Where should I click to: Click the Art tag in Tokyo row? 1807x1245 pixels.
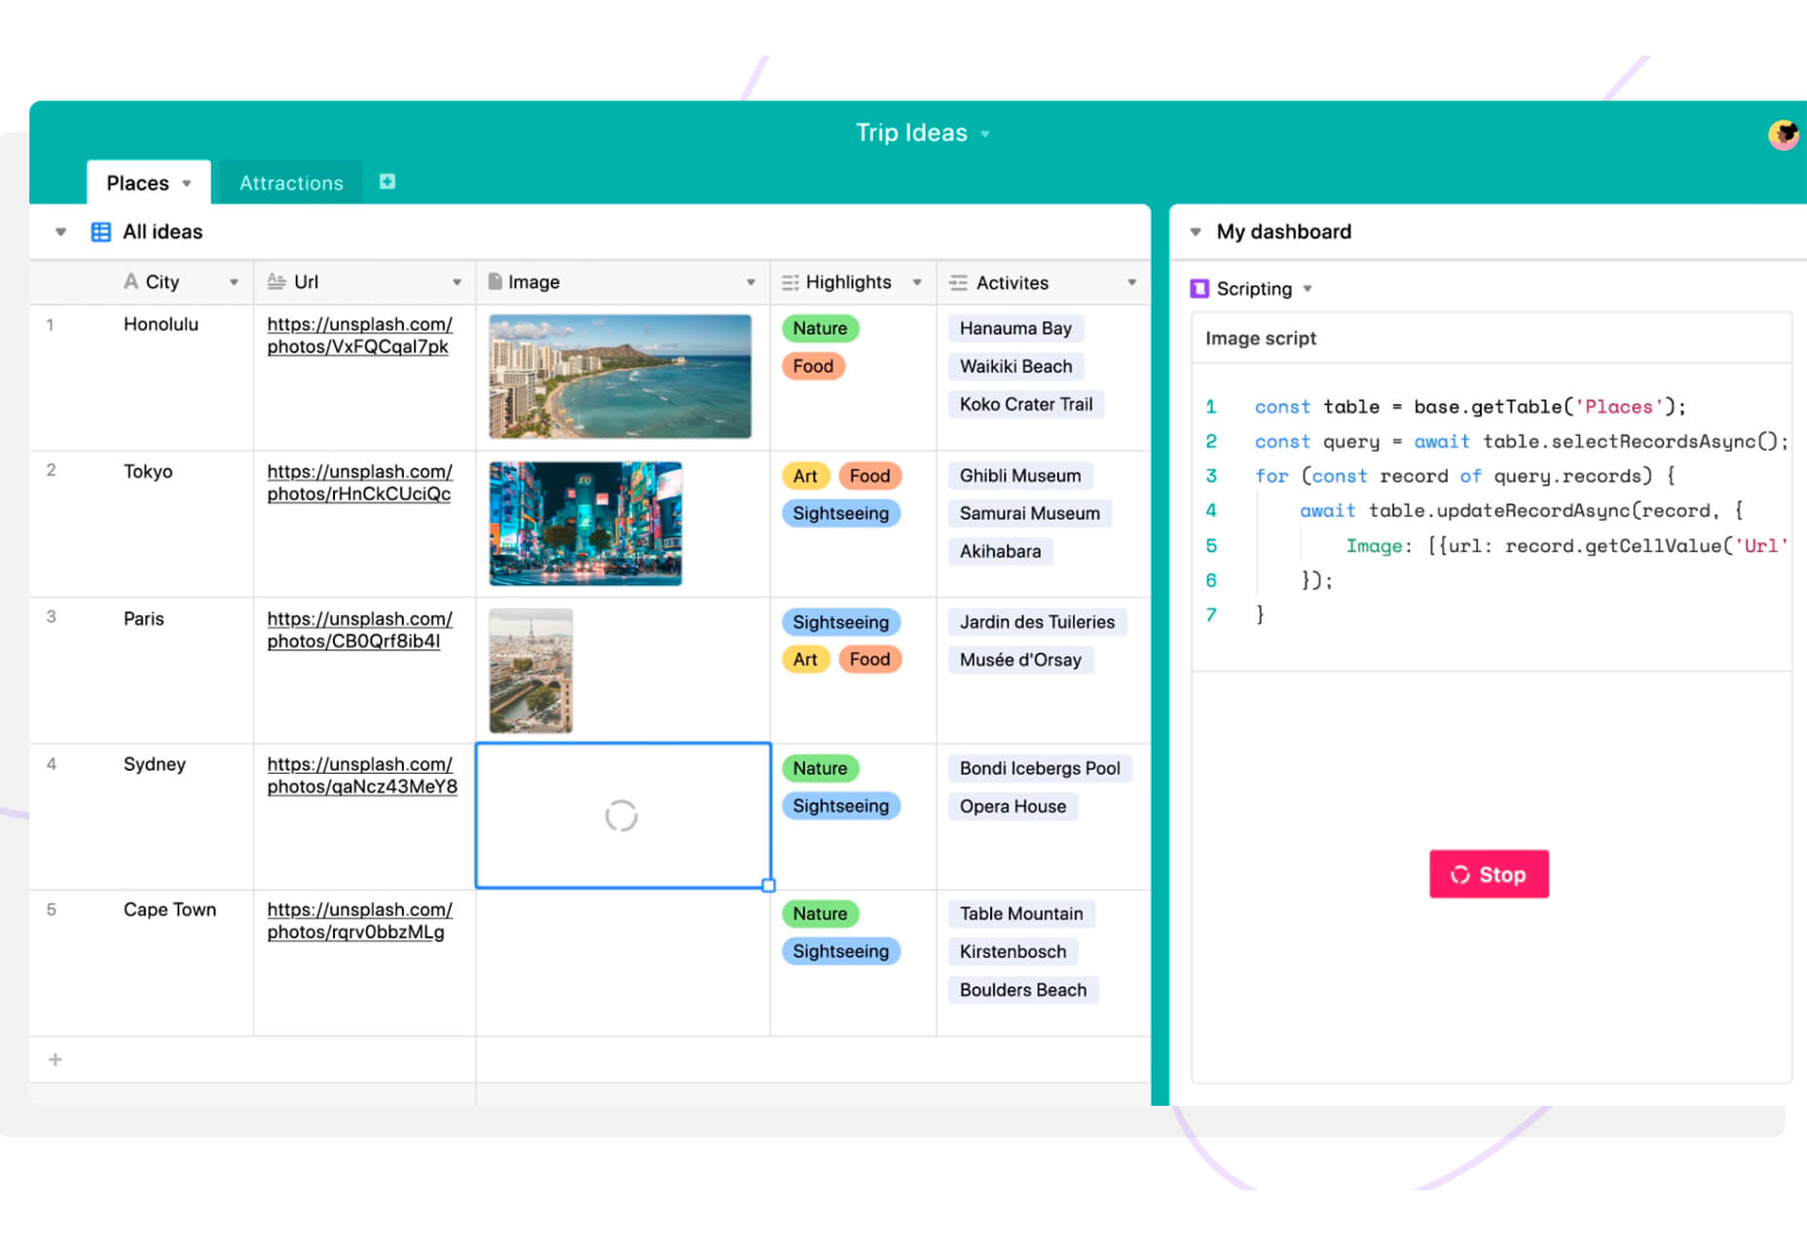click(805, 476)
